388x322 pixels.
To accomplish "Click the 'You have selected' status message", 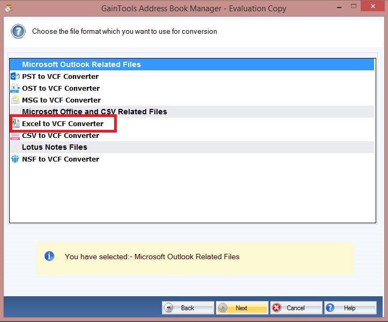I will [152, 257].
